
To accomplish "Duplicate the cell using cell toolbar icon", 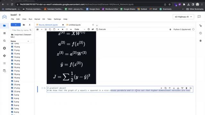I will (x=166, y=88).
